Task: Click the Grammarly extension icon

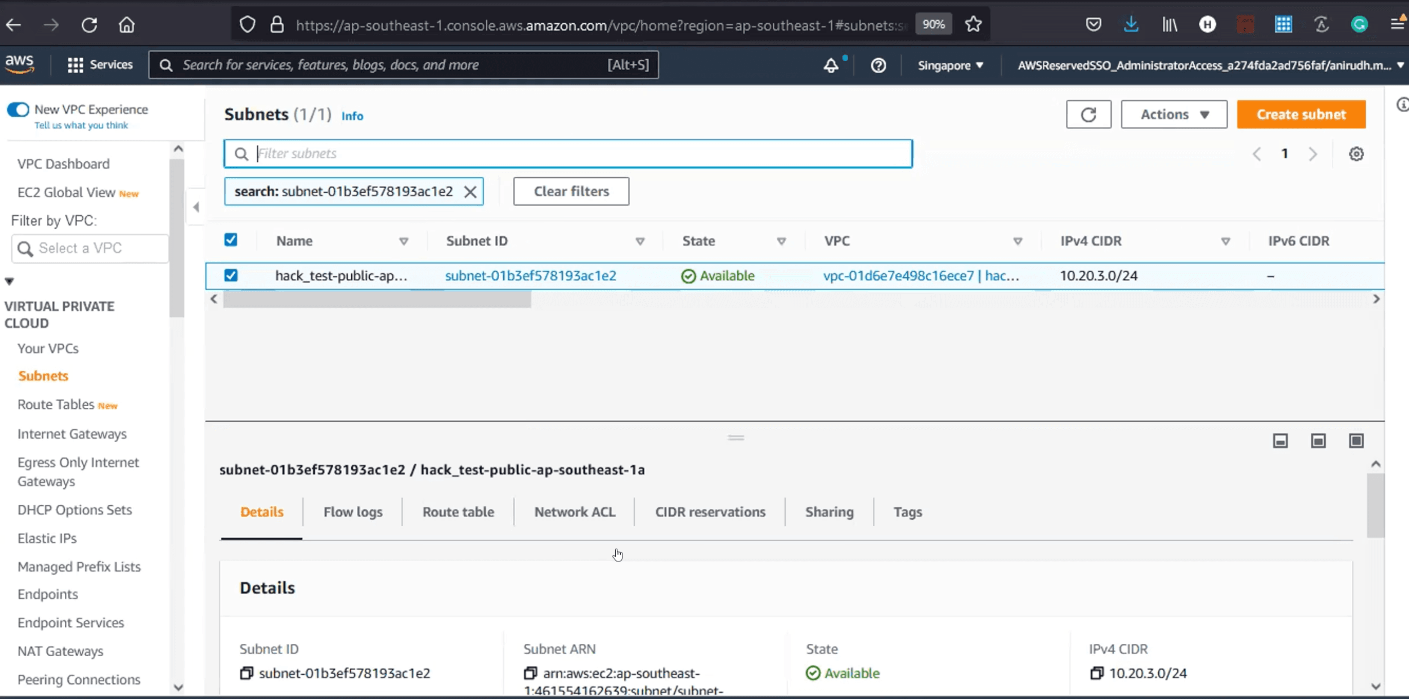Action: coord(1360,24)
